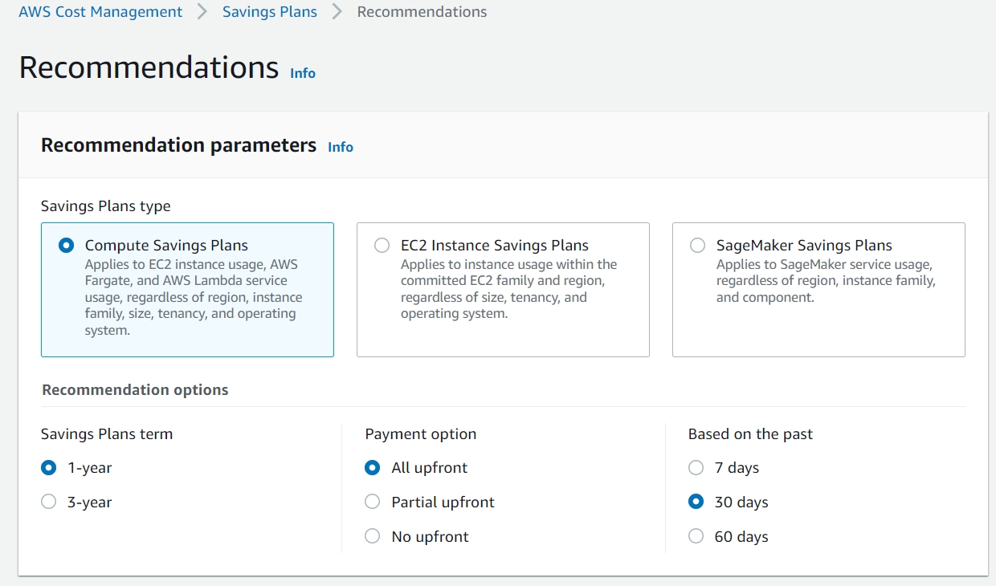Image resolution: width=996 pixels, height=586 pixels.
Task: Select All upfront payment option
Action: [x=372, y=467]
